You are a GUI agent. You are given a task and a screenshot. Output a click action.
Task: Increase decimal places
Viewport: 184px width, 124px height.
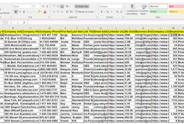pos(117,12)
